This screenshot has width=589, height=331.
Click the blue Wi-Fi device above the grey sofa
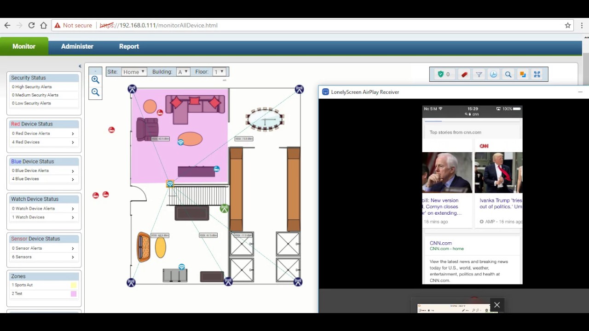click(x=182, y=267)
